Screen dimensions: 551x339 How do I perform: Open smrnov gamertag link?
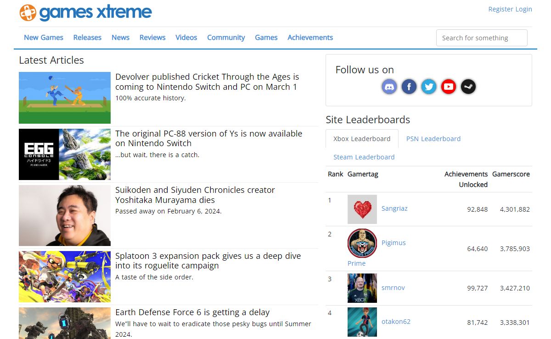(x=393, y=288)
